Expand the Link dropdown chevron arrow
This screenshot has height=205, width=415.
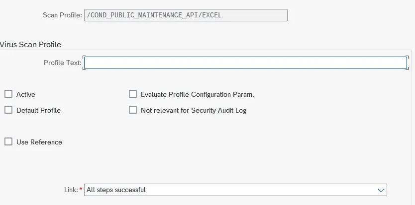point(381,190)
